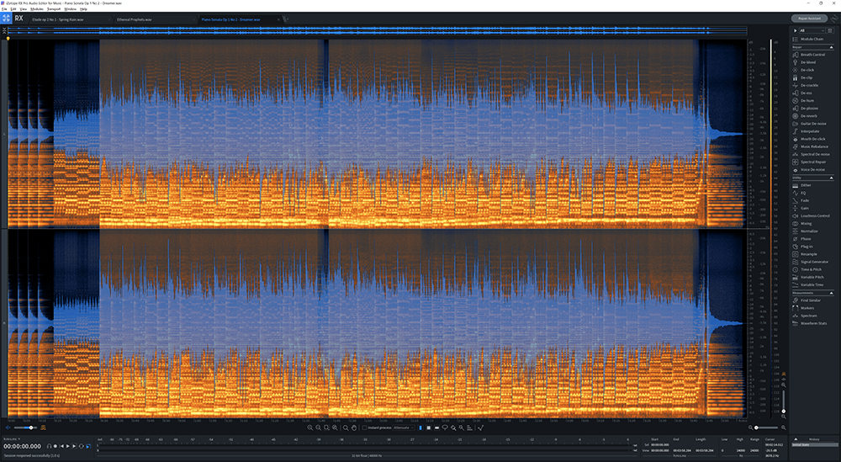
Task: Open the Modules menu
Action: click(37, 8)
